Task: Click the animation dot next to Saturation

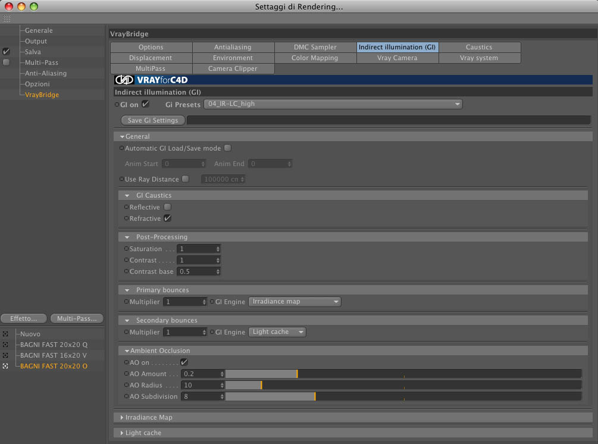Action: click(x=126, y=248)
